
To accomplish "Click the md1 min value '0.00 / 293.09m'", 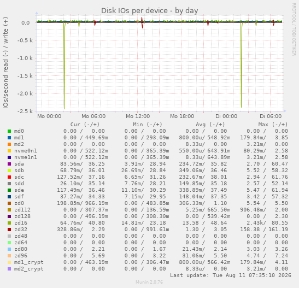I will [x=147, y=138].
